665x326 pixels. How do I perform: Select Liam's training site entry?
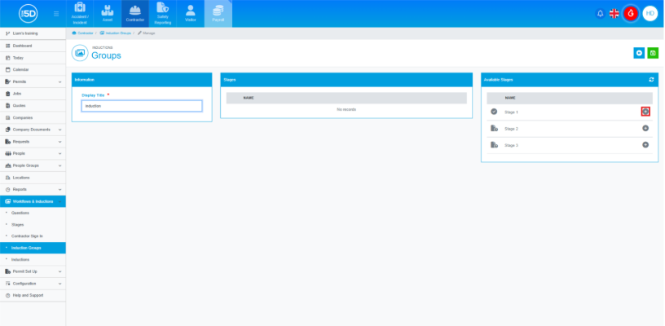(x=33, y=33)
